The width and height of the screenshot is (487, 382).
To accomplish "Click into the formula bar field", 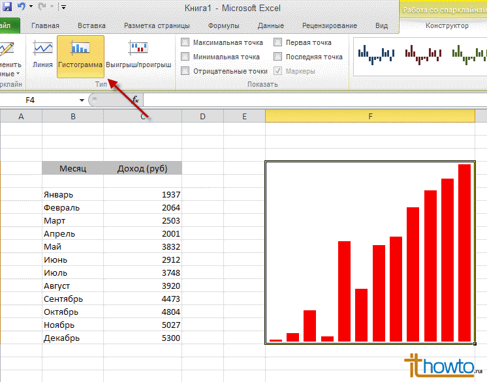I will [x=315, y=100].
